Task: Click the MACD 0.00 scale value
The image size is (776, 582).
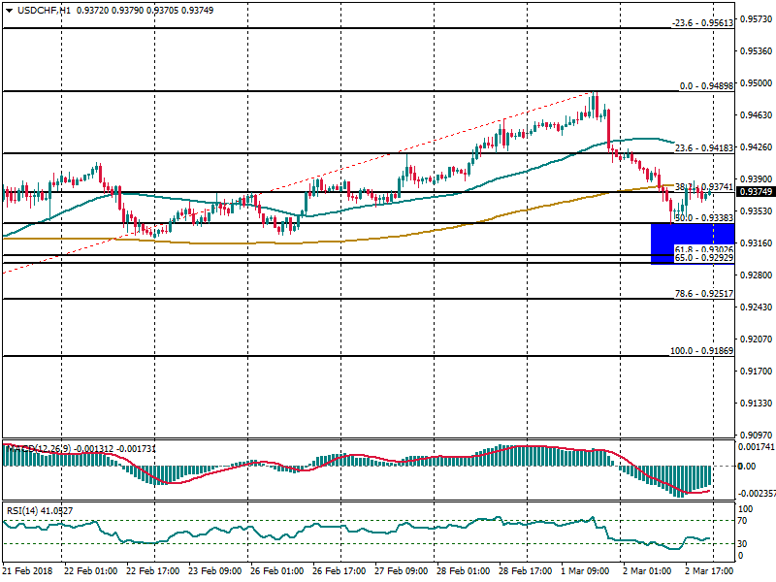Action: (747, 467)
